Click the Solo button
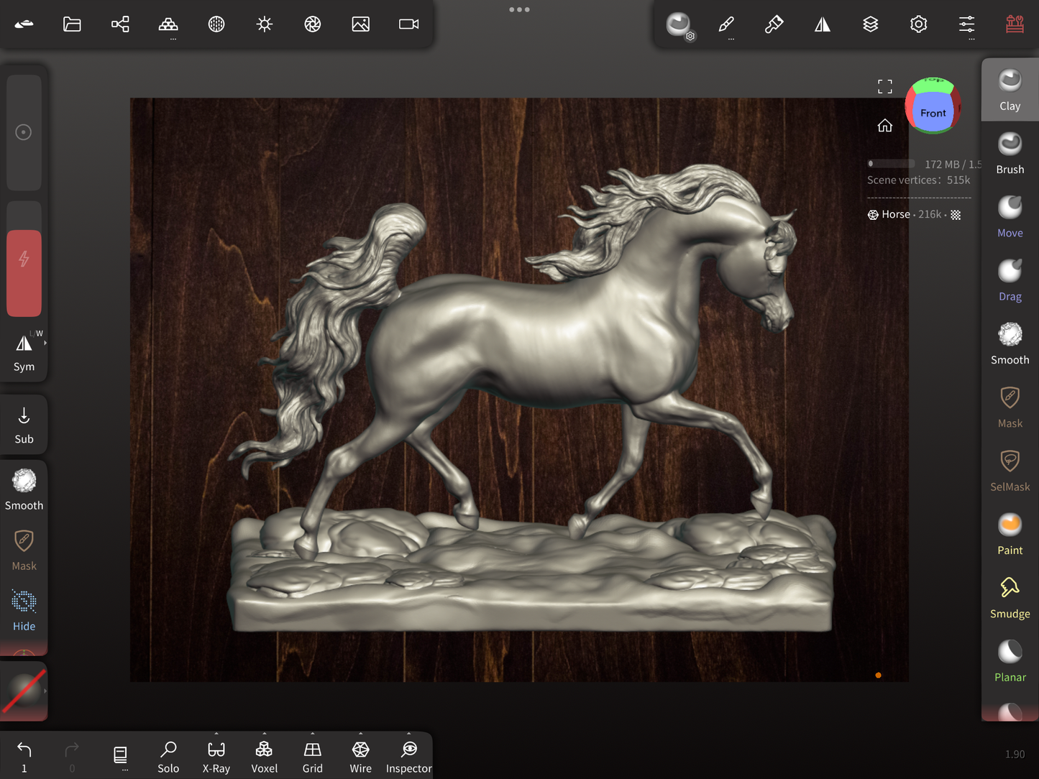Screen dimensions: 1039x779 pyautogui.click(x=168, y=757)
